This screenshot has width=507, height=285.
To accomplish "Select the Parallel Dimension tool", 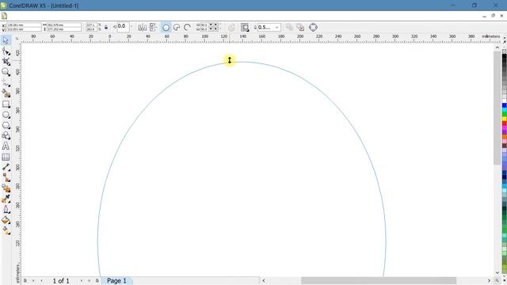I will click(x=6, y=167).
